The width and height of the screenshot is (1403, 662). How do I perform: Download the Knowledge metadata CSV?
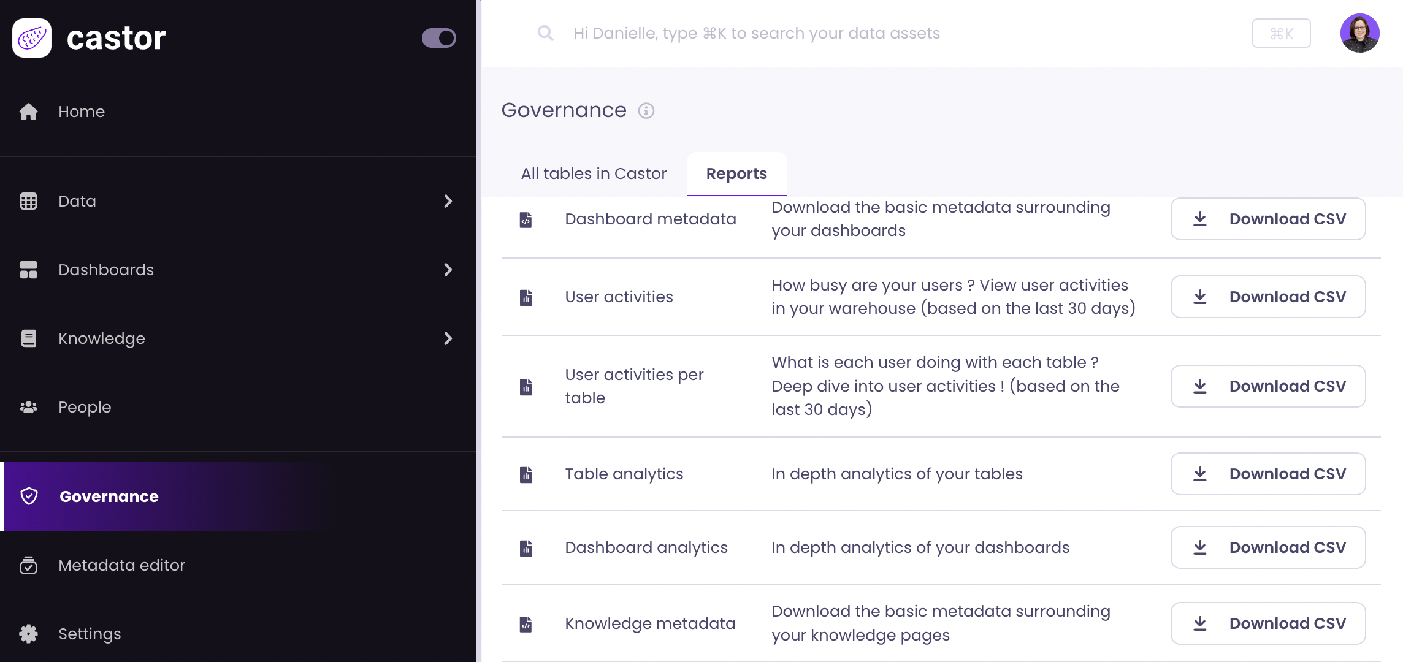point(1268,623)
